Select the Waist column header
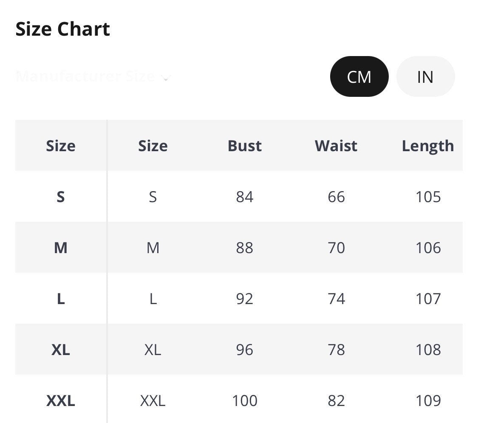 [x=336, y=145]
